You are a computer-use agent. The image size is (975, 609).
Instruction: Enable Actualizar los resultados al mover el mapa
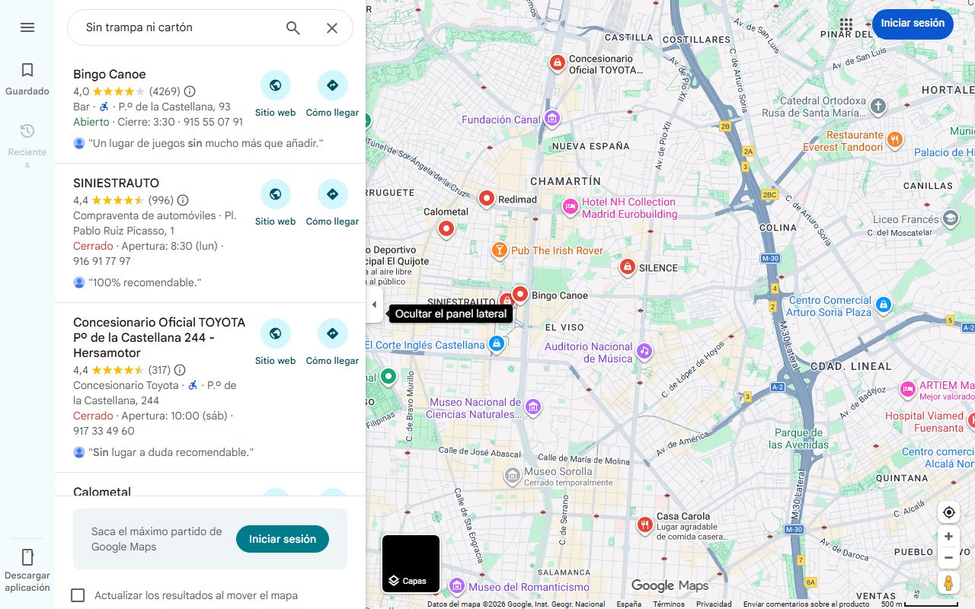point(78,595)
